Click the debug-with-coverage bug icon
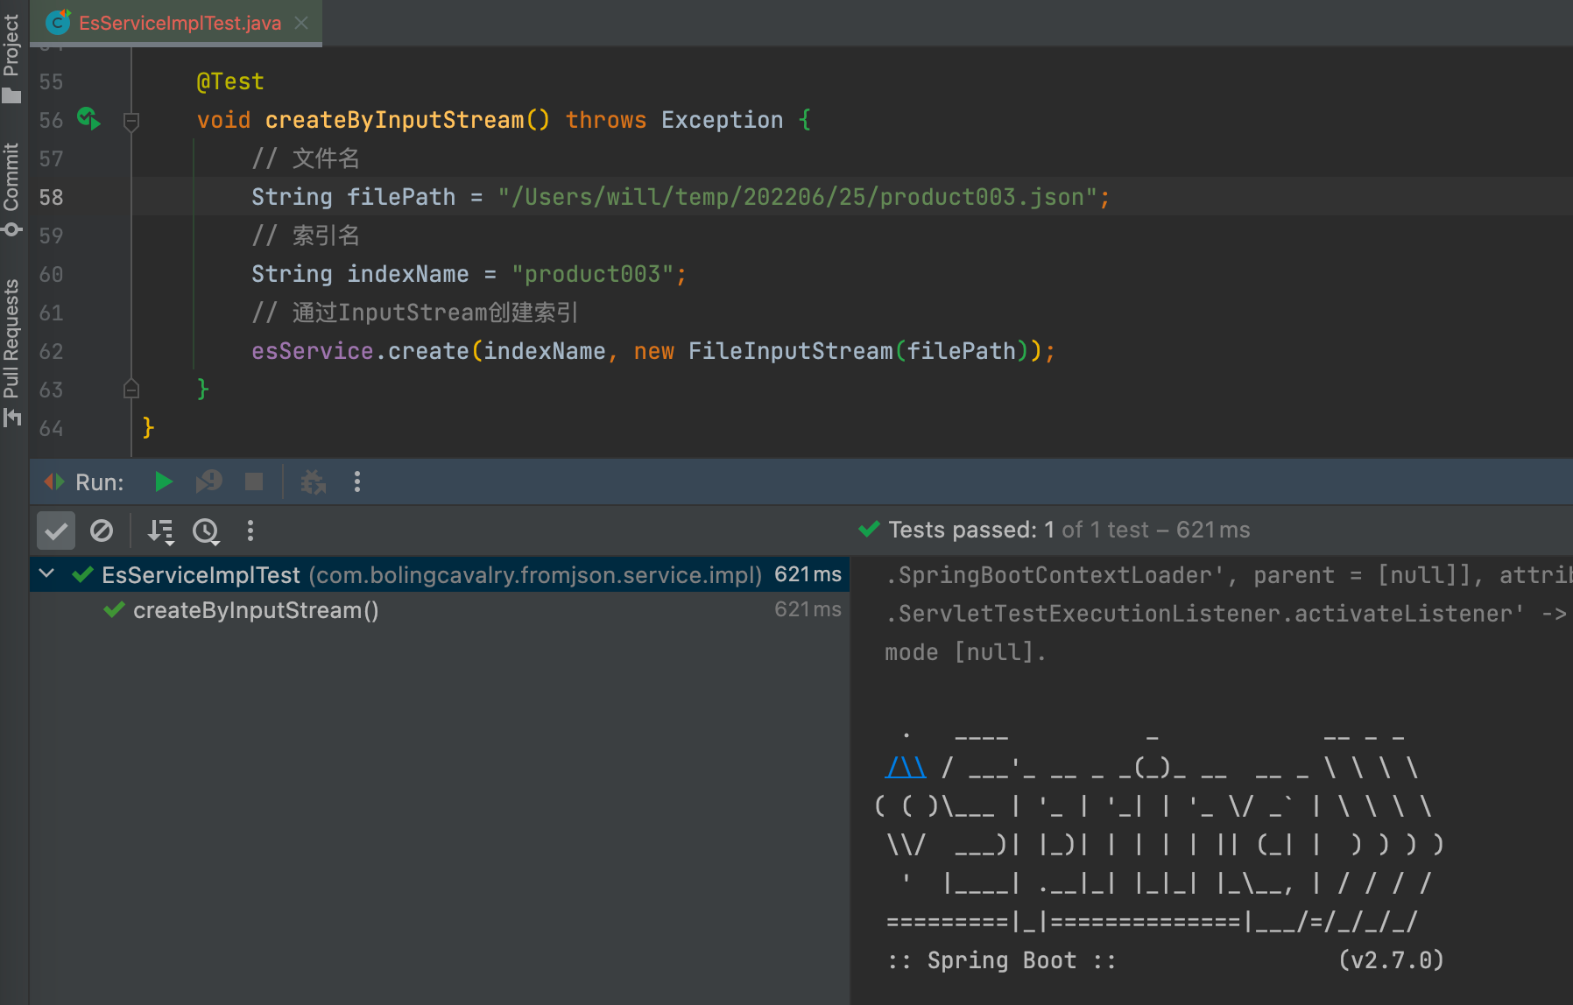The image size is (1573, 1005). [x=313, y=482]
